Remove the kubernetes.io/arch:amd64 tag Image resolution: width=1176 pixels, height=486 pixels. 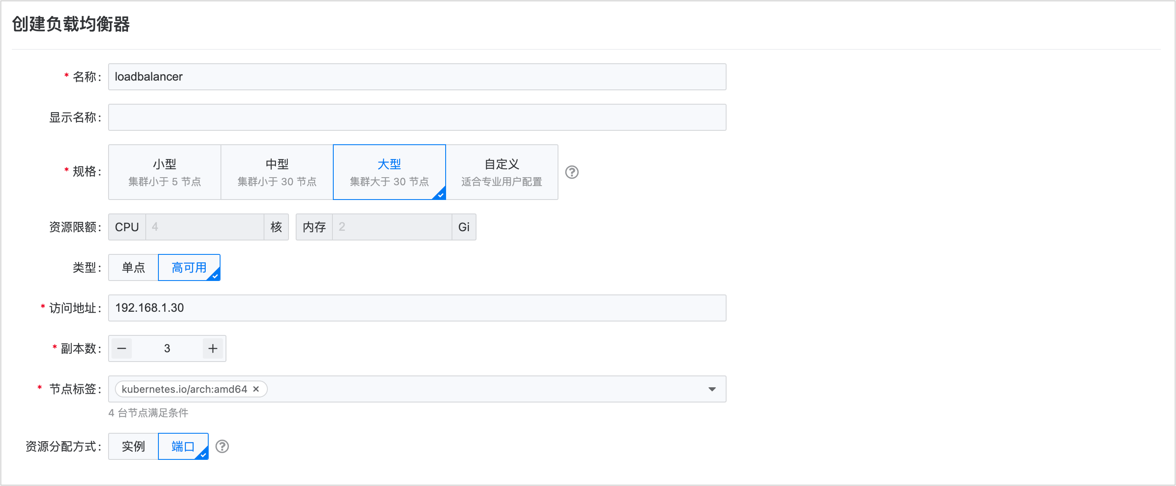256,389
